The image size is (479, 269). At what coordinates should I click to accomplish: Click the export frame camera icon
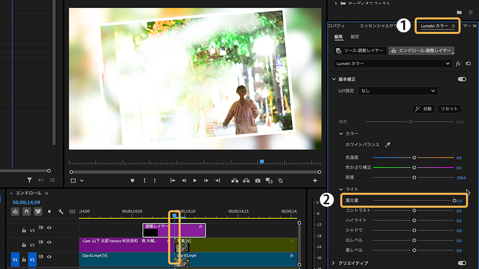click(x=258, y=180)
